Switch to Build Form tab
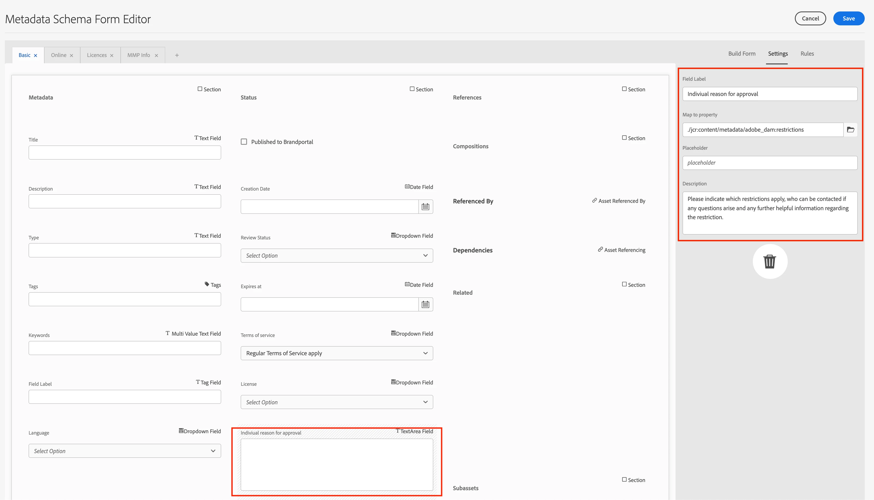 tap(742, 53)
